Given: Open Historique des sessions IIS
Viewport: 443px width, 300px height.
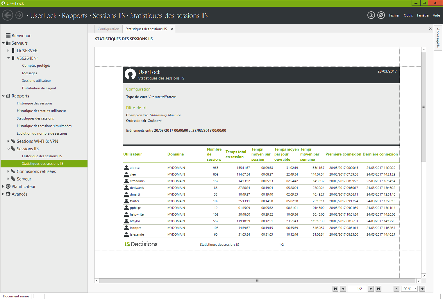Looking at the screenshot, I should point(42,156).
